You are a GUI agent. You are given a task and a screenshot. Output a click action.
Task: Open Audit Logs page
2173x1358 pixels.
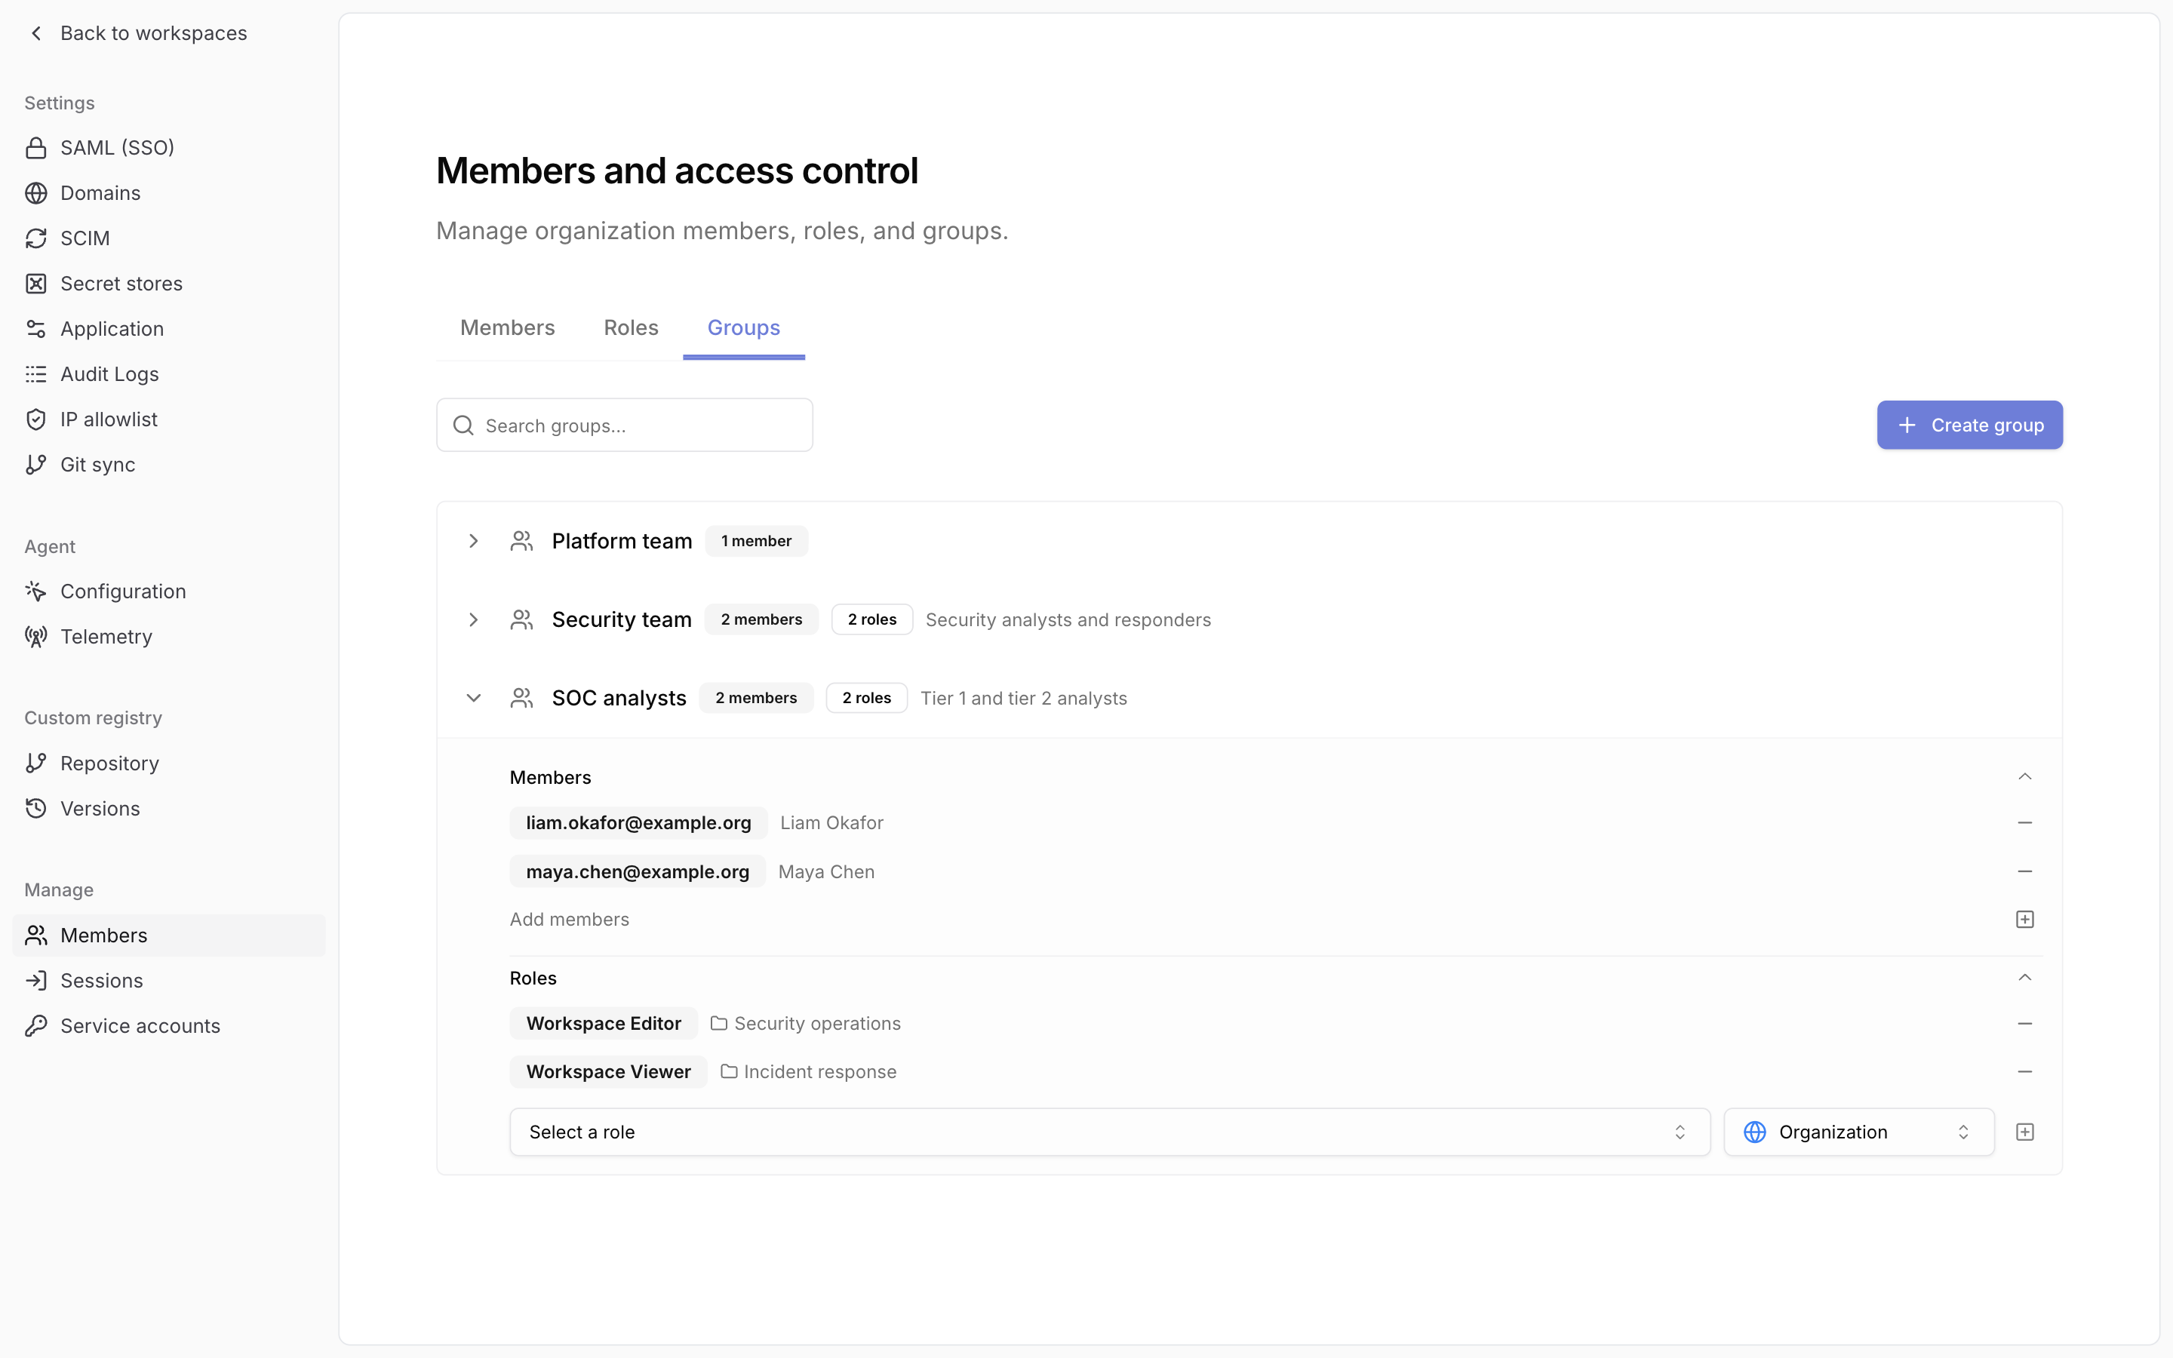169,373
